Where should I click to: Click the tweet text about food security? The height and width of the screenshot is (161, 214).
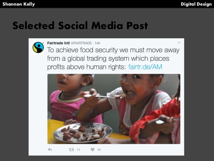click(x=113, y=58)
